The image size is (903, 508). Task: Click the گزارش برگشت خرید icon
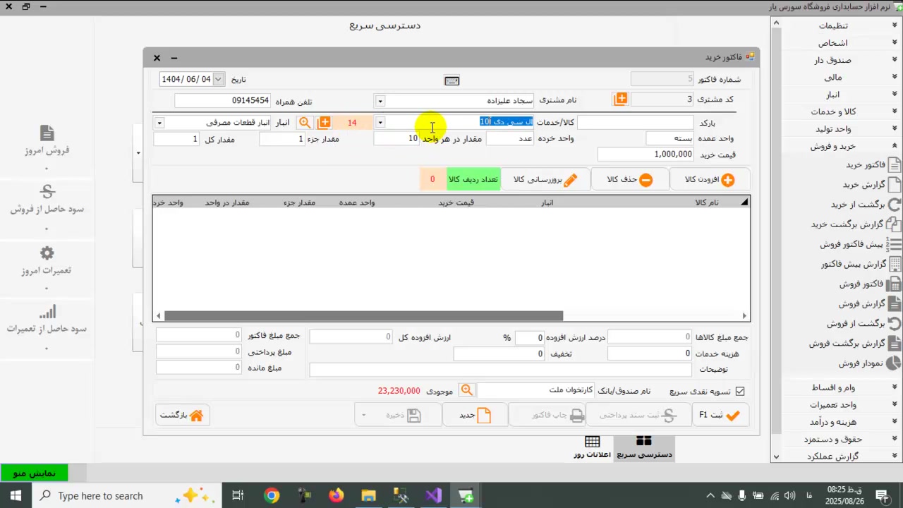tap(893, 224)
